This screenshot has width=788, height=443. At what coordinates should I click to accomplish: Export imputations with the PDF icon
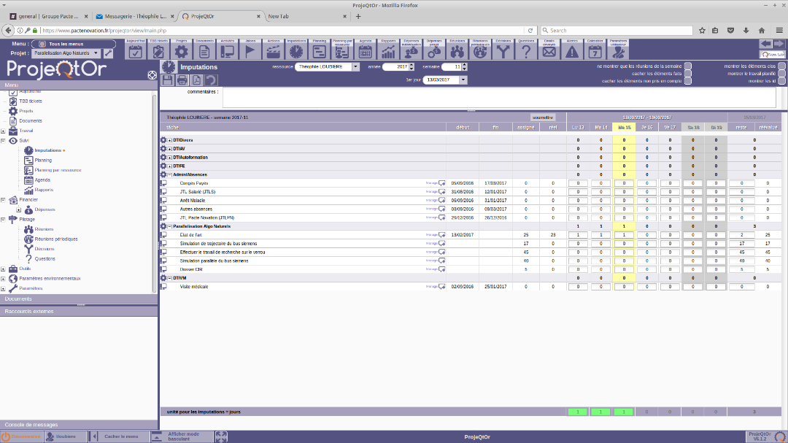coord(196,80)
